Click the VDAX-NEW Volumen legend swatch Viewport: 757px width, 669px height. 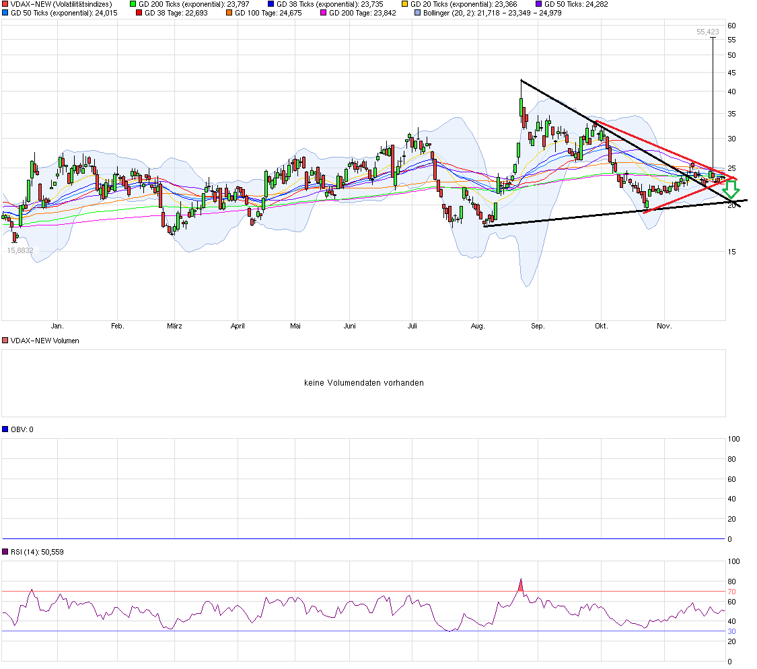coord(5,341)
